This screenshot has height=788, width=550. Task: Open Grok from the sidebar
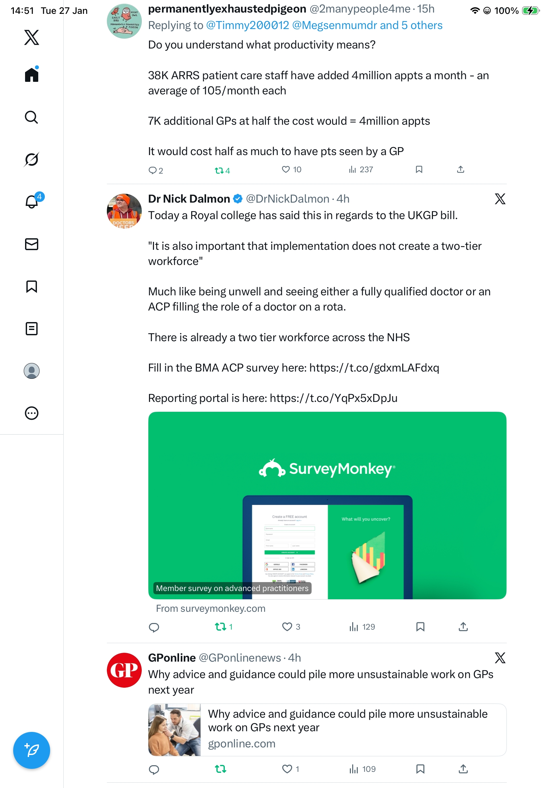pos(32,159)
